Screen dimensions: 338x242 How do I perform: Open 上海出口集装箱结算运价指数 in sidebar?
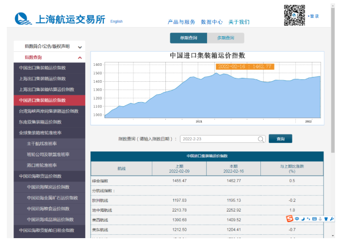[49, 90]
